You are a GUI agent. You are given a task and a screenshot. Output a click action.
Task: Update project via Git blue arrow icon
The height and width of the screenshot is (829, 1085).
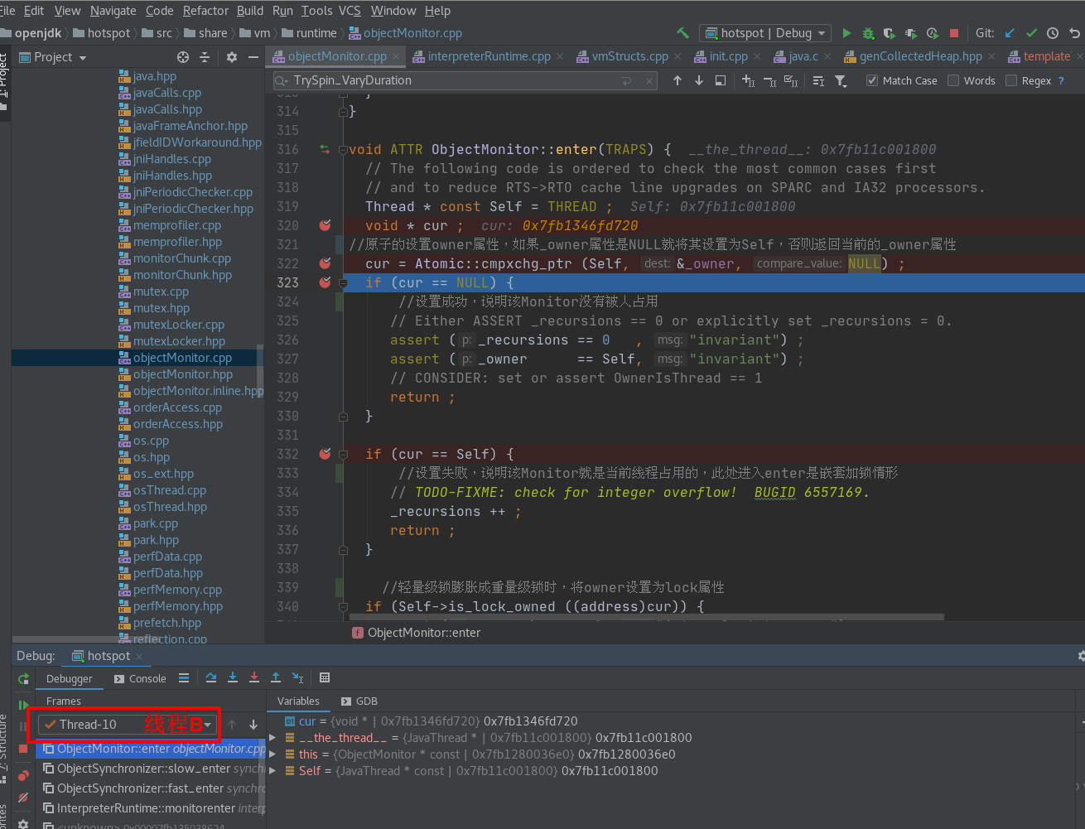pyautogui.click(x=1010, y=33)
